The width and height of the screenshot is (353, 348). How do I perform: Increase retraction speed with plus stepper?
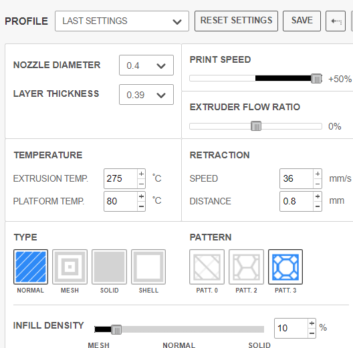point(318,174)
